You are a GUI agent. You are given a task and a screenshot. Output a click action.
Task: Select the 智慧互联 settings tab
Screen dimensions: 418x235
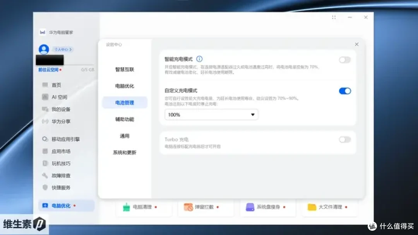pyautogui.click(x=125, y=70)
